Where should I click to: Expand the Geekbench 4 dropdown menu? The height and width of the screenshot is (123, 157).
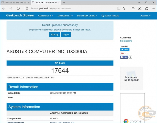point(46,16)
